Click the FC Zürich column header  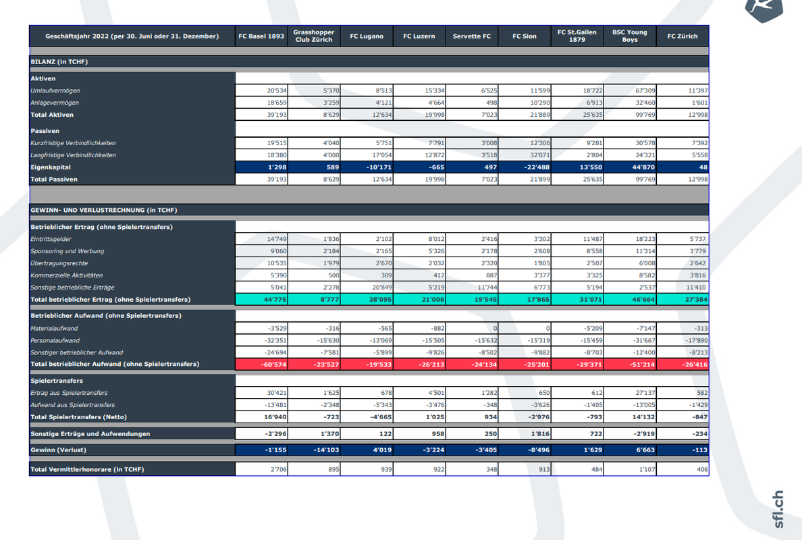tap(683, 36)
